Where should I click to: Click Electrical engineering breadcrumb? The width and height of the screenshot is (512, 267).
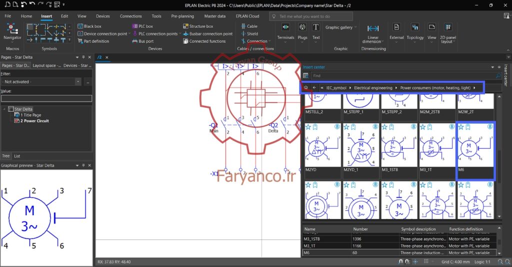[373, 88]
